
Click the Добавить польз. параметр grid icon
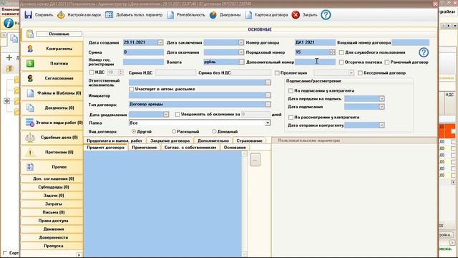pos(109,14)
